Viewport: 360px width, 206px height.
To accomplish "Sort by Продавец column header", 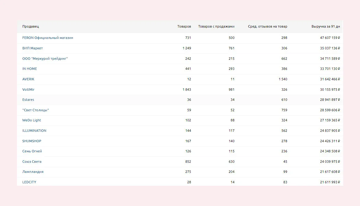I will click(x=31, y=27).
